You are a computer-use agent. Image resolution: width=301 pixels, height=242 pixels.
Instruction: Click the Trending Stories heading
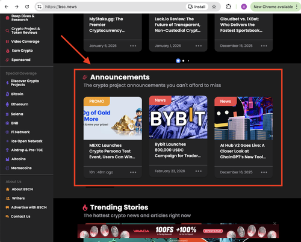pyautogui.click(x=119, y=208)
